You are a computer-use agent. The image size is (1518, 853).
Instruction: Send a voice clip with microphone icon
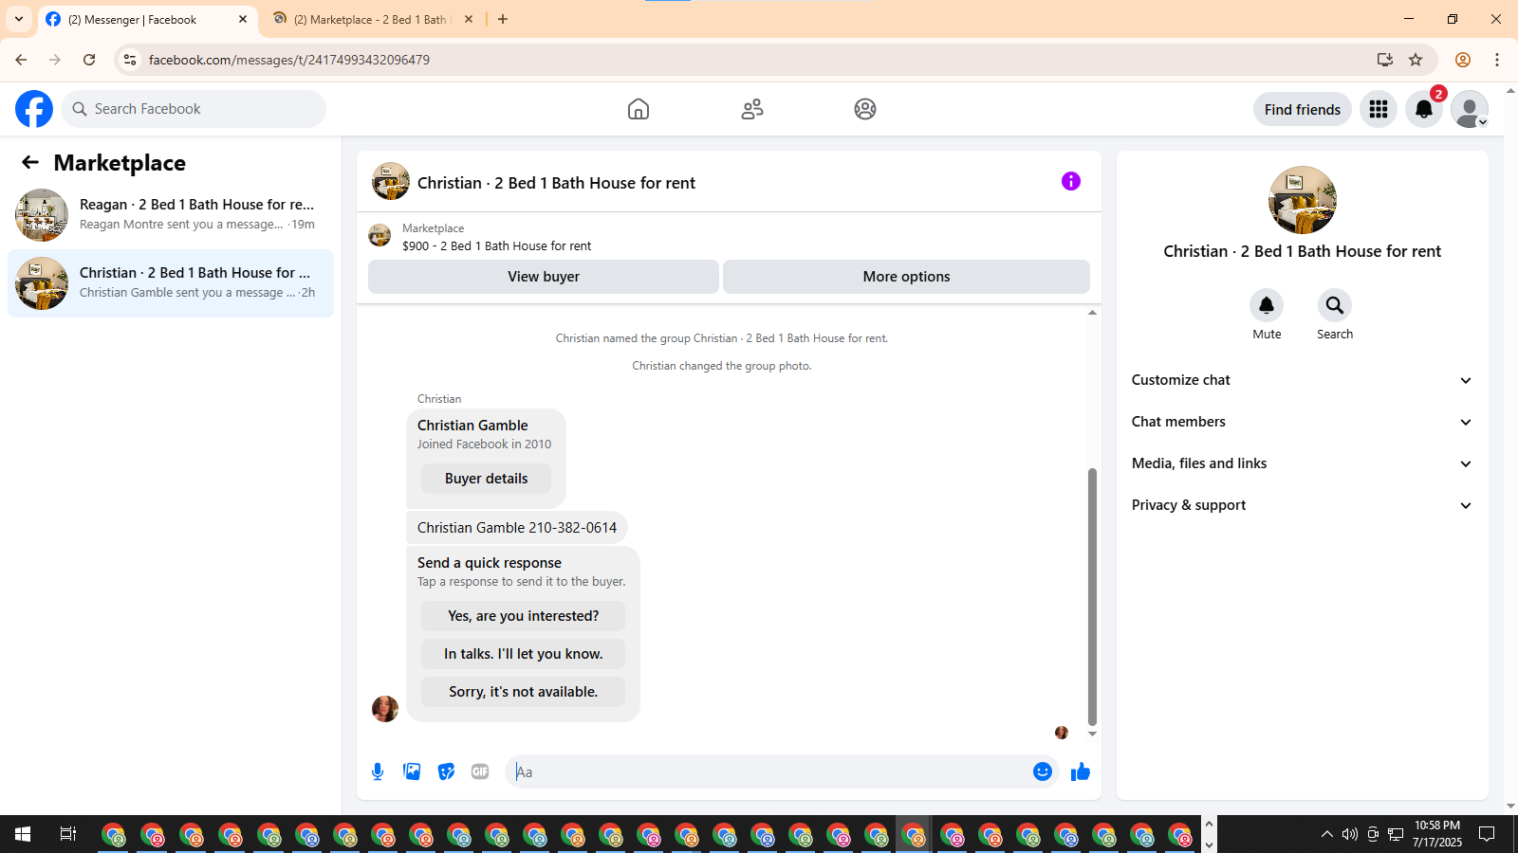coord(378,771)
